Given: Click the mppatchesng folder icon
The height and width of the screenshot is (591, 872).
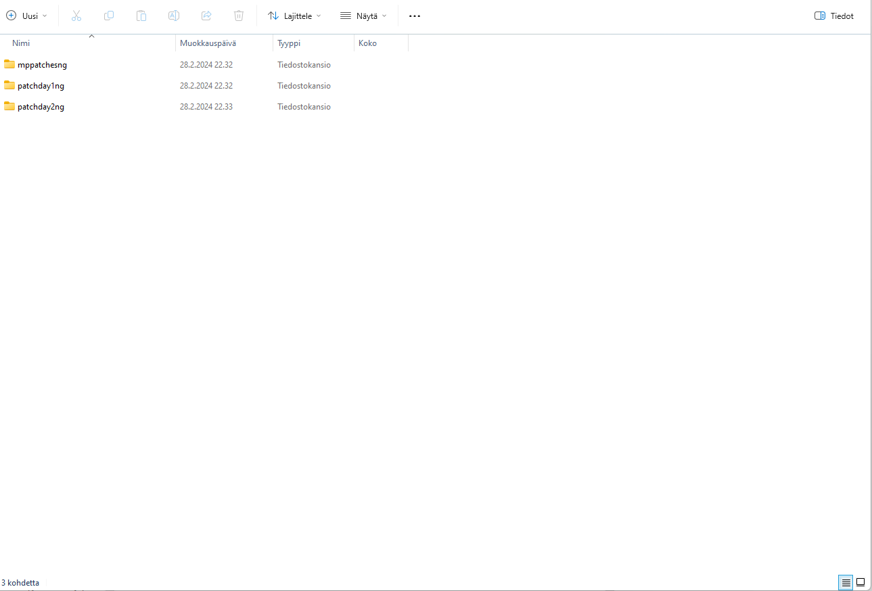Looking at the screenshot, I should coord(9,64).
